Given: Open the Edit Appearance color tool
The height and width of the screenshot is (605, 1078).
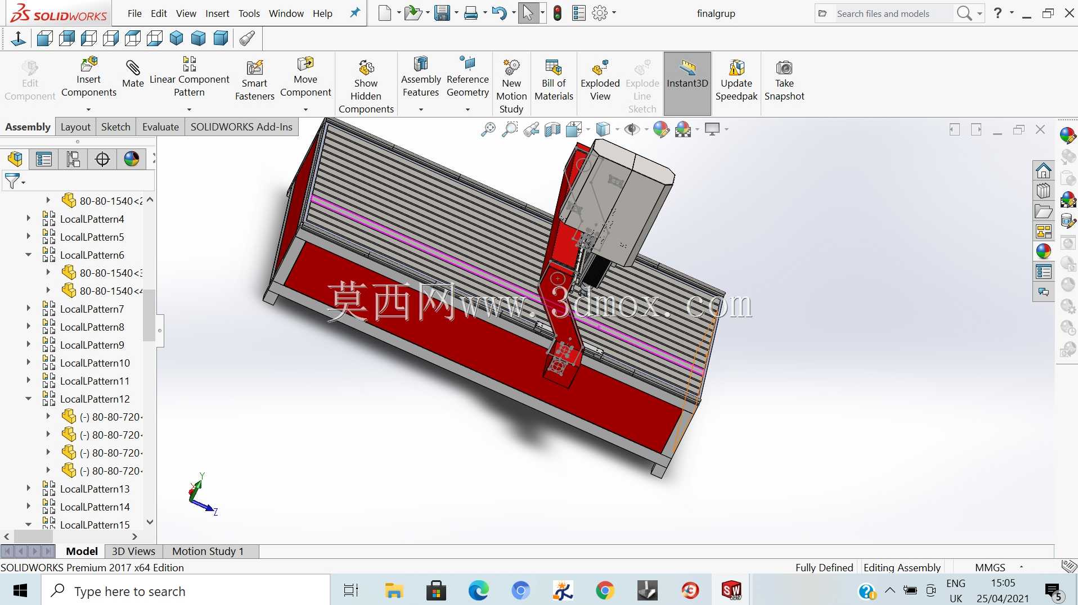Looking at the screenshot, I should 661,130.
